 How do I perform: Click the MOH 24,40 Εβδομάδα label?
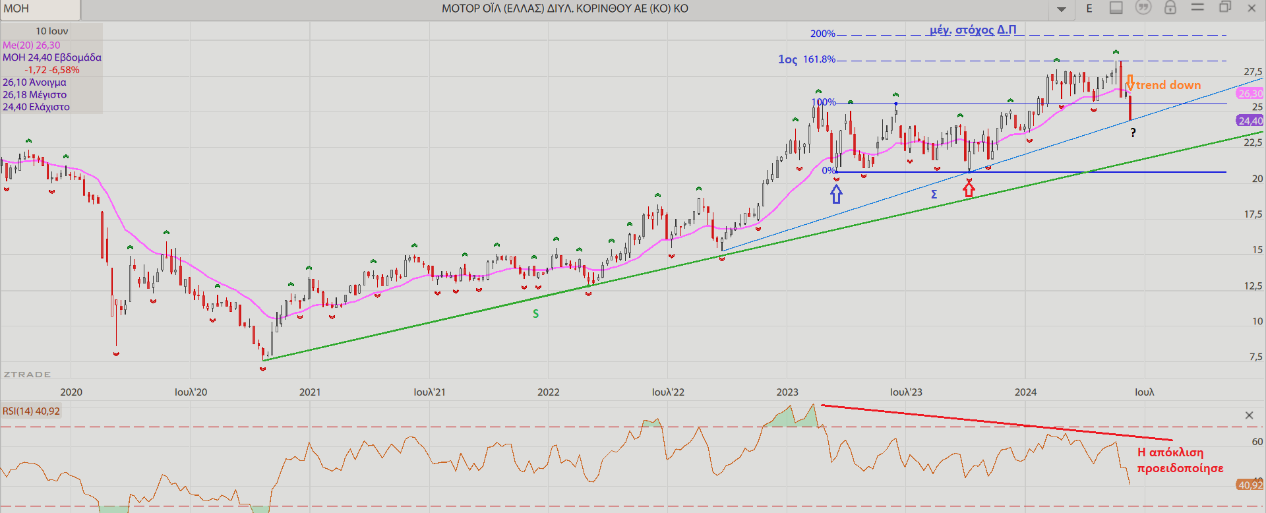click(x=52, y=57)
